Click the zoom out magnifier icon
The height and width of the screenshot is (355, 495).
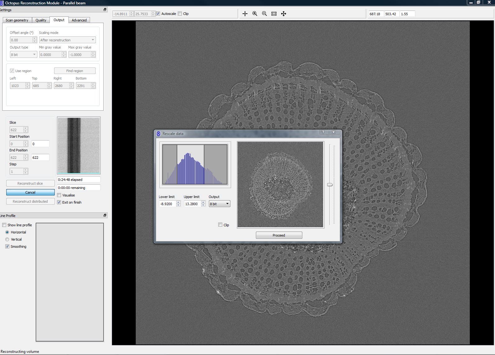pyautogui.click(x=264, y=14)
